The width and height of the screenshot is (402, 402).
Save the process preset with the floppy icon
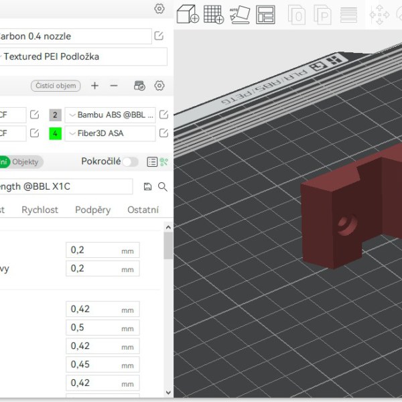[x=148, y=187]
